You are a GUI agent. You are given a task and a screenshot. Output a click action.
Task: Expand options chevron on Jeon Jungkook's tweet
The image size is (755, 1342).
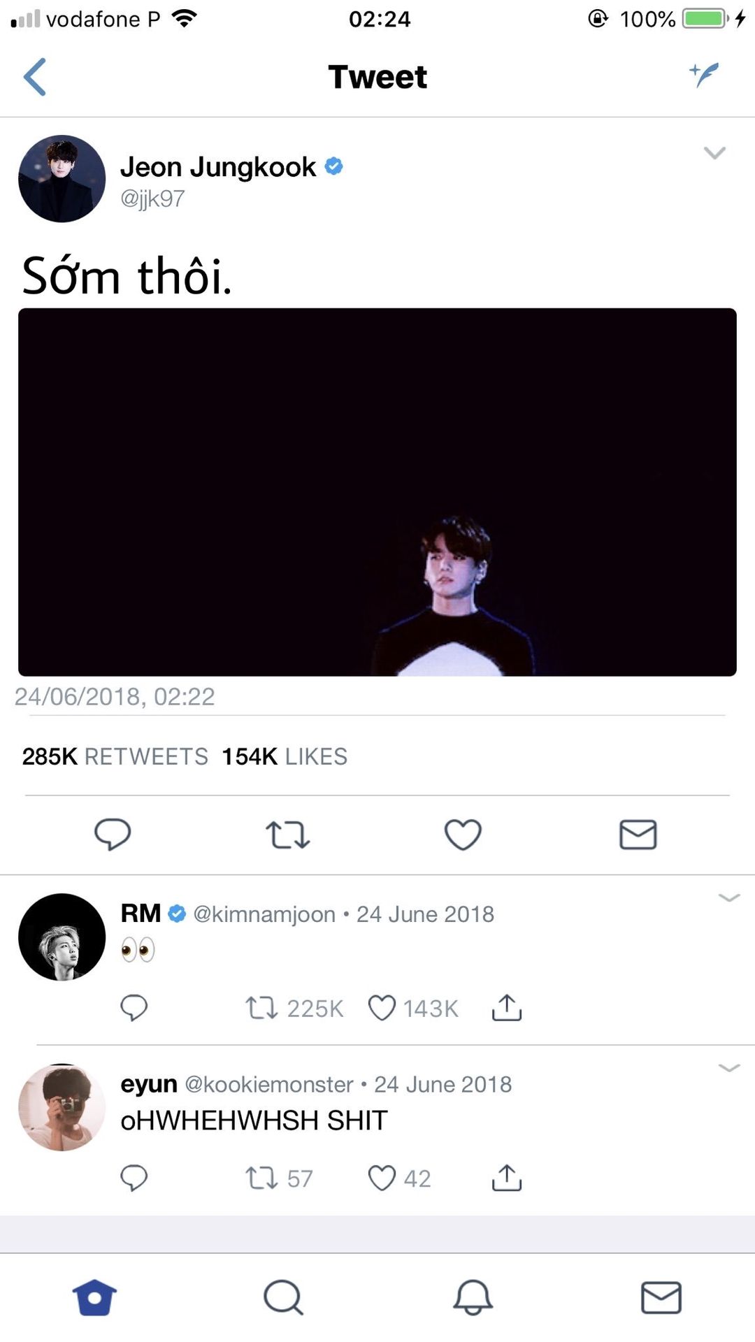714,153
